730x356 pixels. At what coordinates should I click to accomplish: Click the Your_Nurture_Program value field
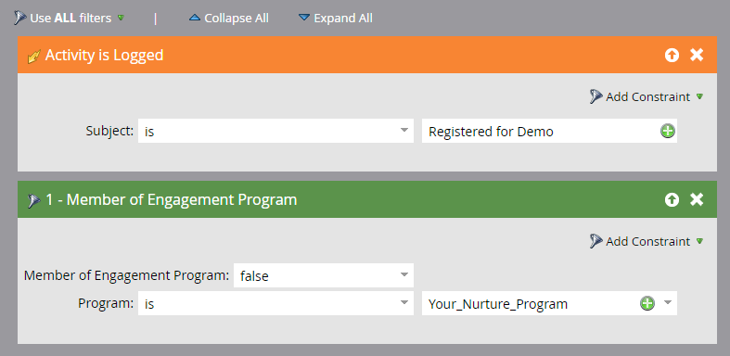(530, 303)
